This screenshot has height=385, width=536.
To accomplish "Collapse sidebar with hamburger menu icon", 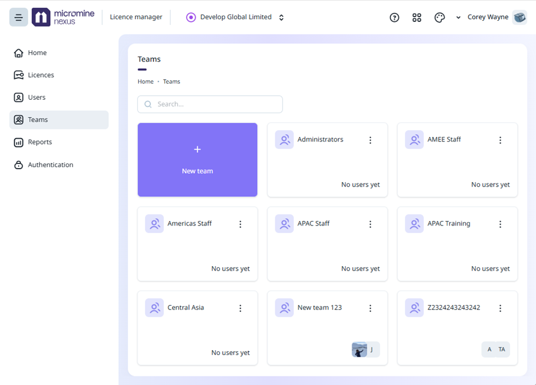I will point(19,17).
